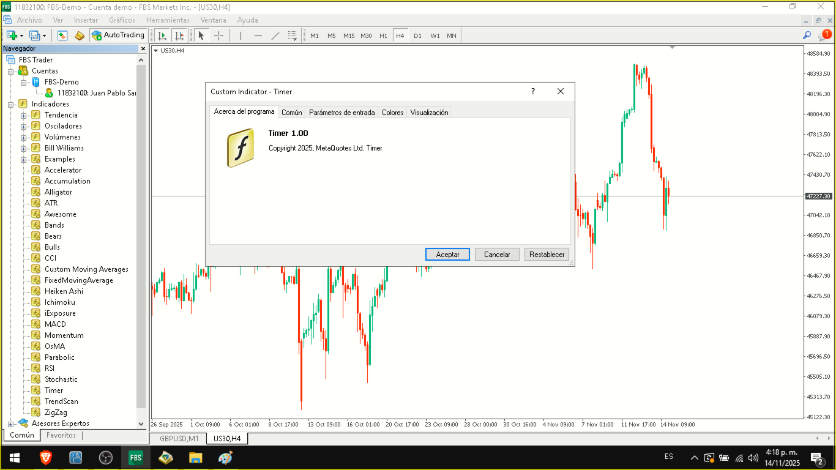Open the Insertar menu
The width and height of the screenshot is (836, 470).
(x=86, y=20)
